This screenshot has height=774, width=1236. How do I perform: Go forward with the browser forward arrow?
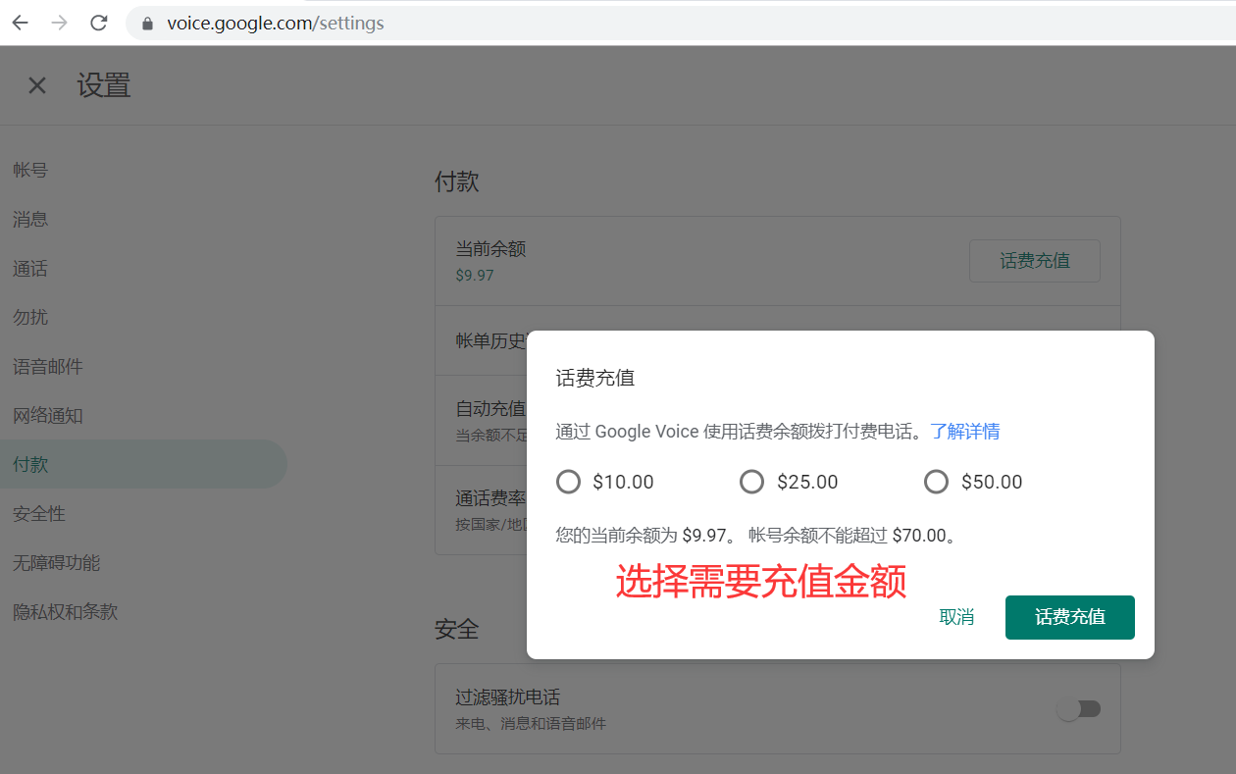coord(60,23)
